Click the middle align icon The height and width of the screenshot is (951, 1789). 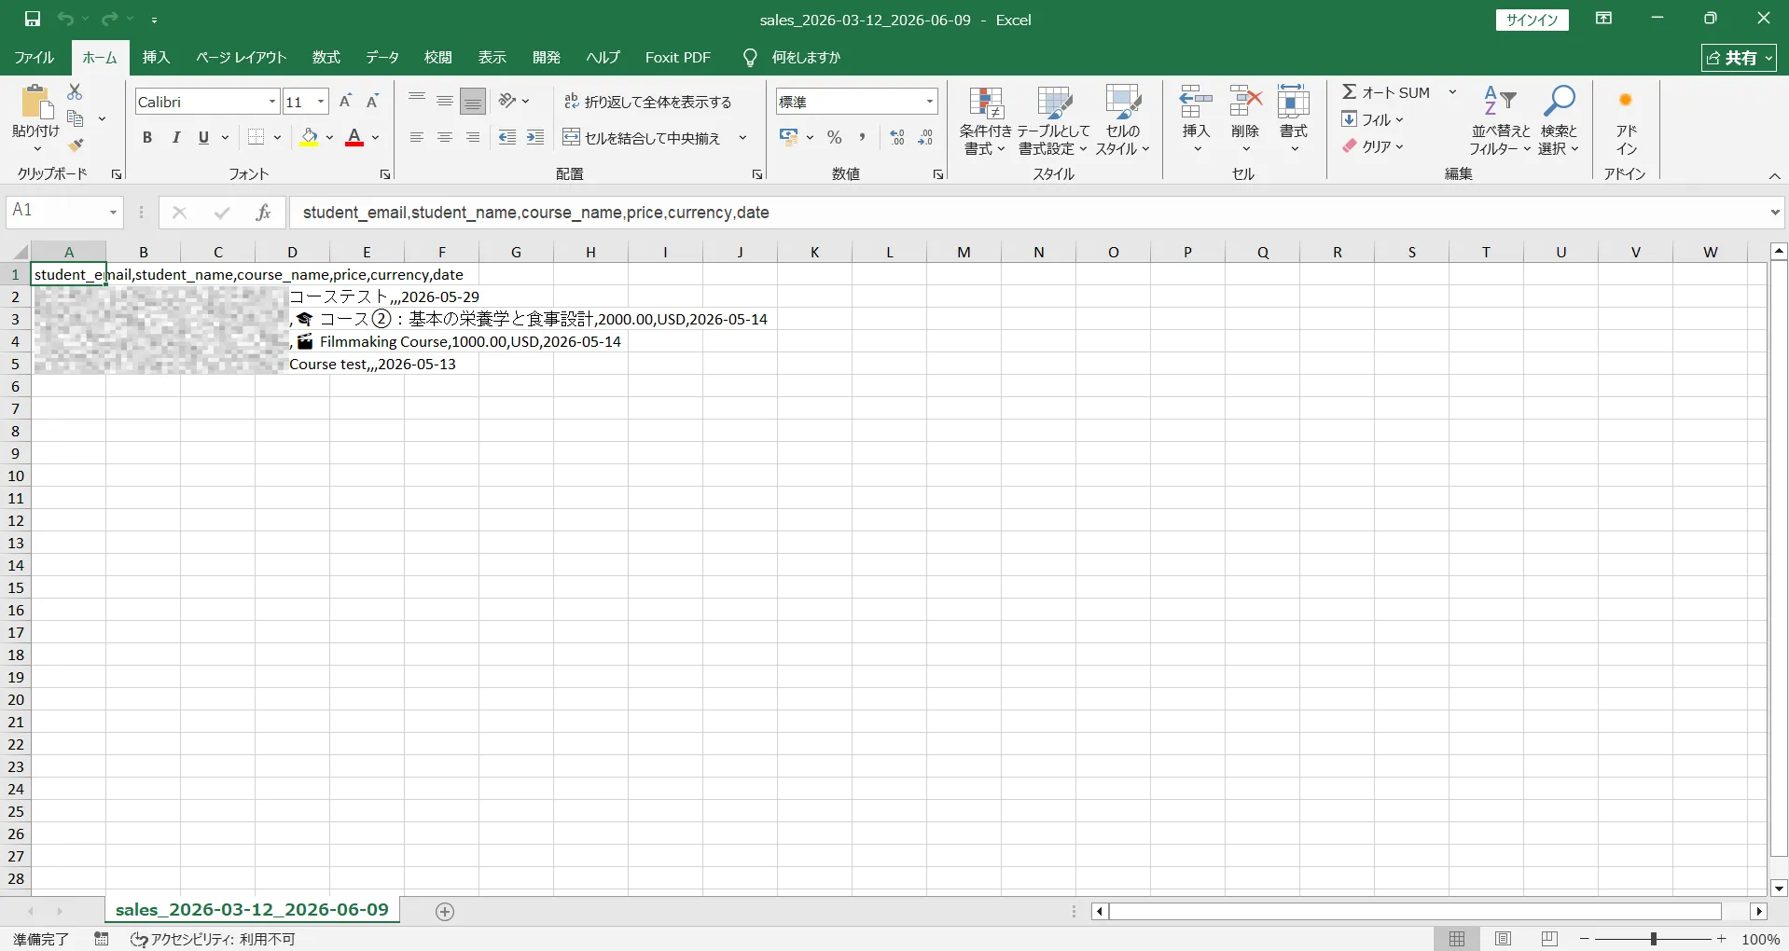click(445, 101)
